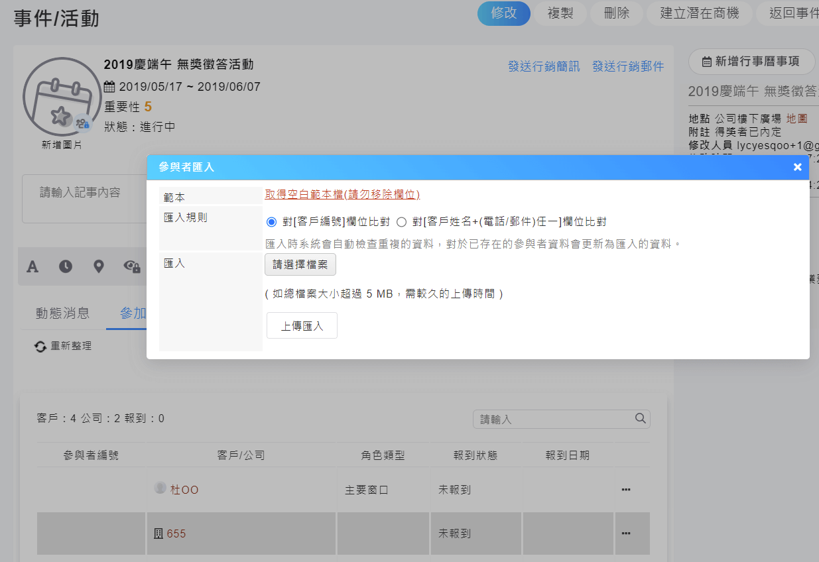The width and height of the screenshot is (819, 562).
Task: Open the more options menu for 655 row
Action: point(625,534)
